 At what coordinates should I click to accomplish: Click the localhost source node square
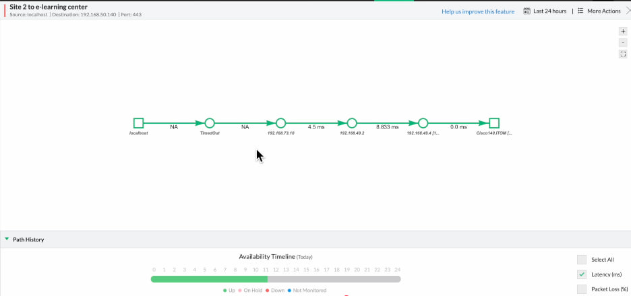138,123
